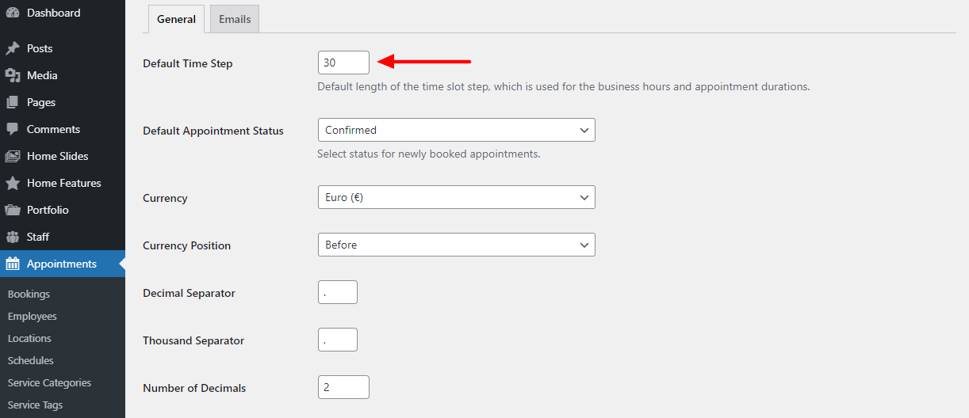Click the Comments speech bubble icon
Image resolution: width=969 pixels, height=418 pixels.
(13, 129)
